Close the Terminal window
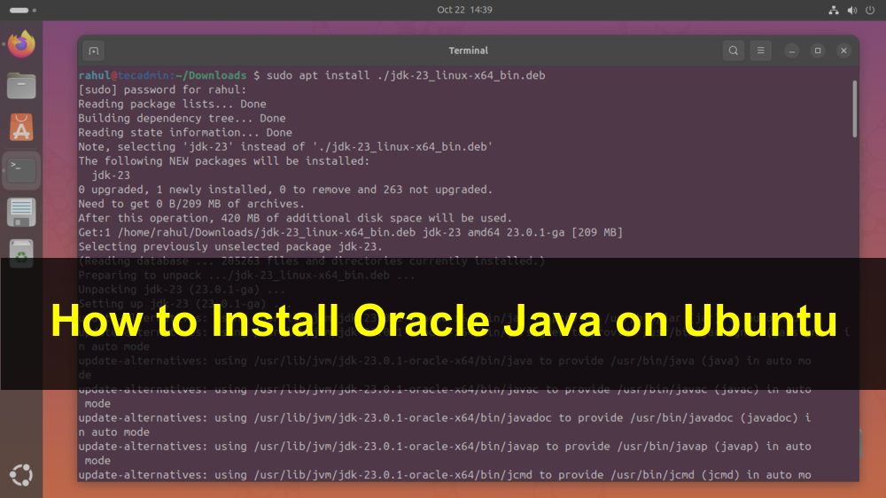886x498 pixels. pyautogui.click(x=843, y=51)
